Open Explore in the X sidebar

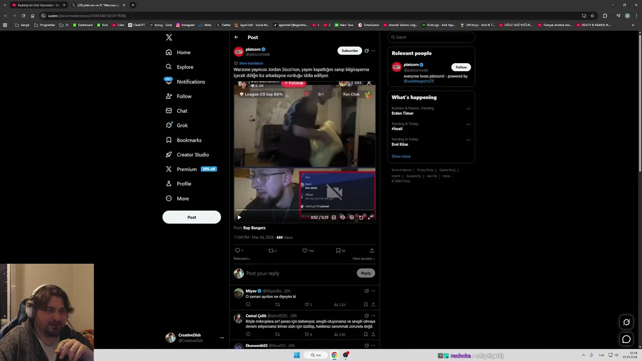tap(180, 67)
